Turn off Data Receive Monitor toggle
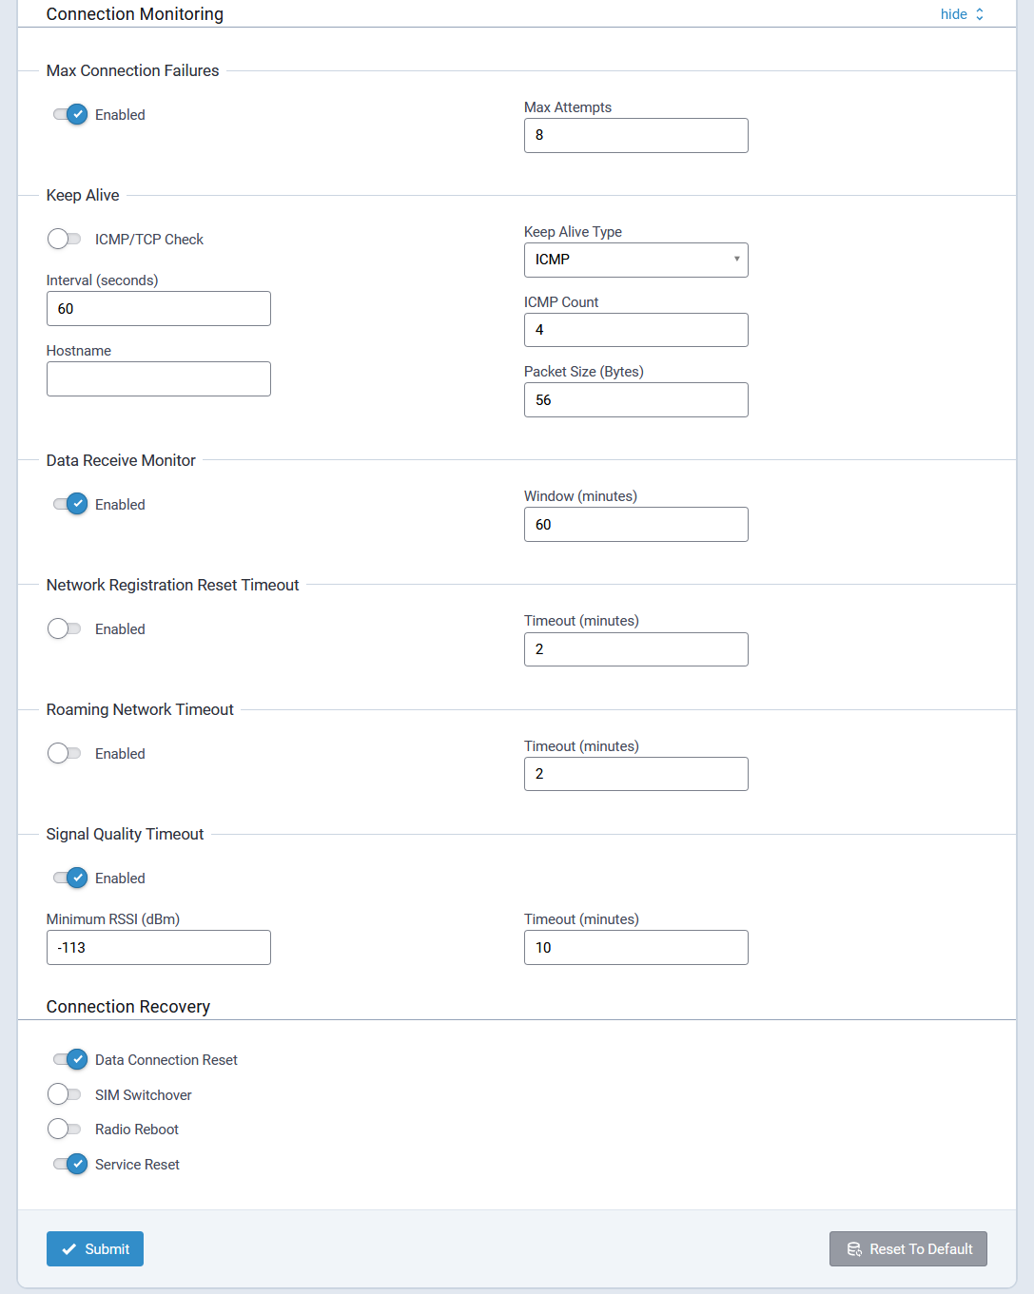1034x1294 pixels. coord(69,505)
